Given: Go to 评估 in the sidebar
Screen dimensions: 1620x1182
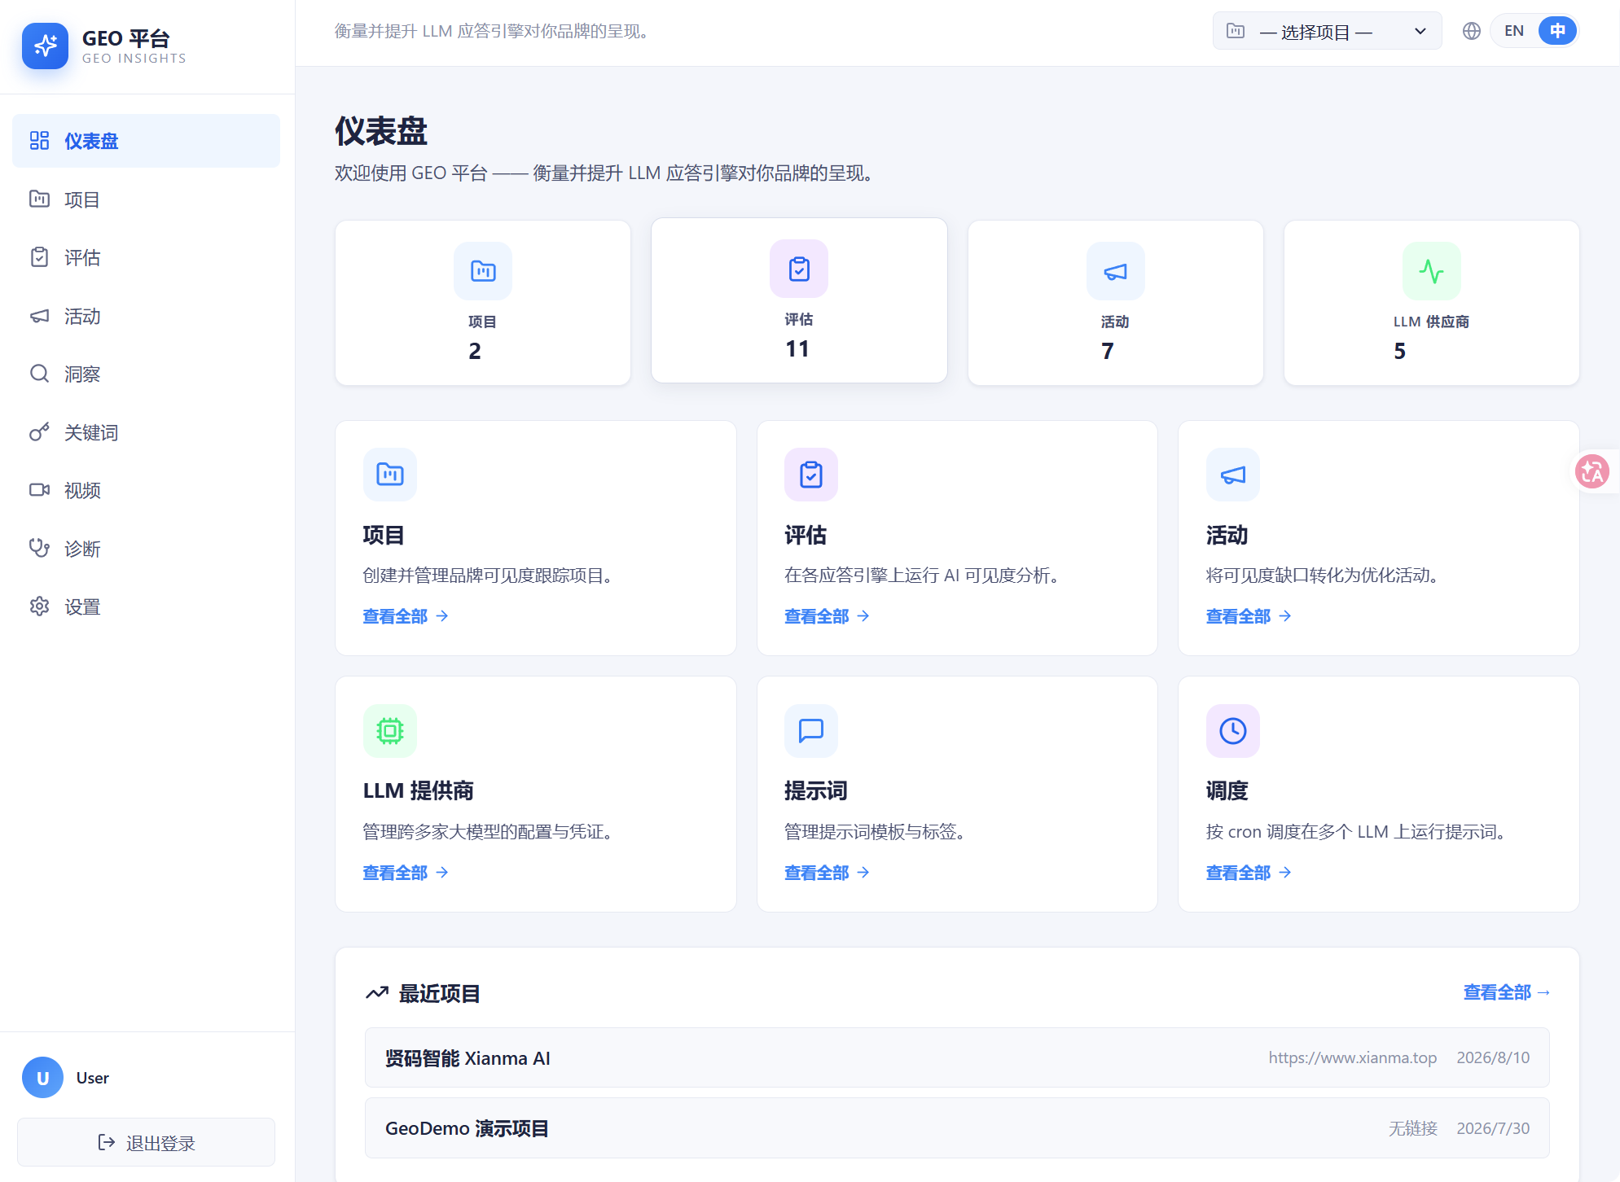Looking at the screenshot, I should point(146,257).
